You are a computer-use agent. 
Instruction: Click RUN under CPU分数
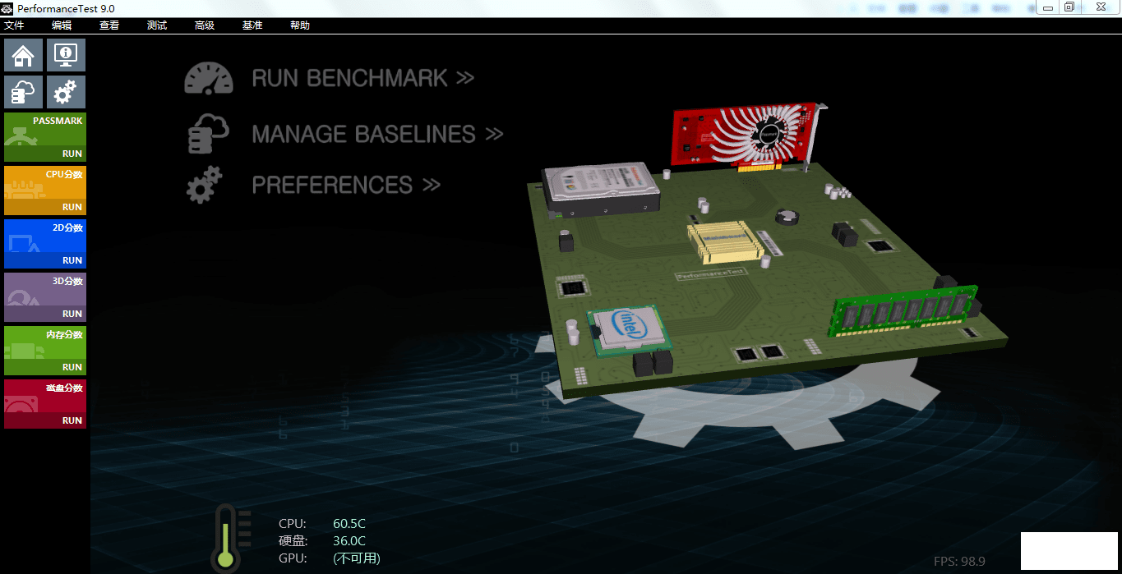(72, 207)
